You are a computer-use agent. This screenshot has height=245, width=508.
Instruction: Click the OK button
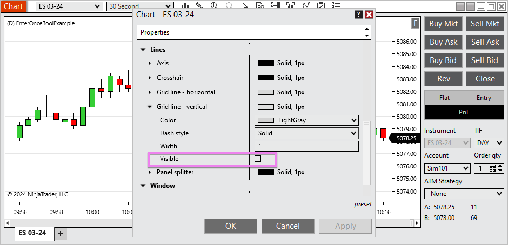231,226
